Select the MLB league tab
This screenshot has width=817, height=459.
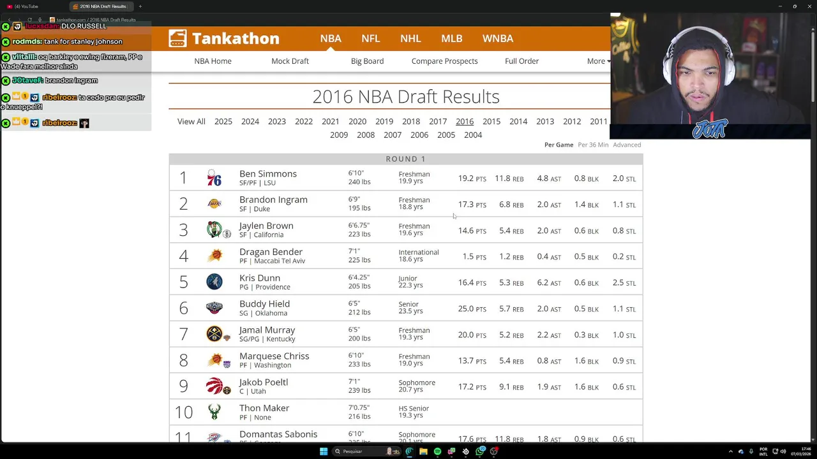451,38
